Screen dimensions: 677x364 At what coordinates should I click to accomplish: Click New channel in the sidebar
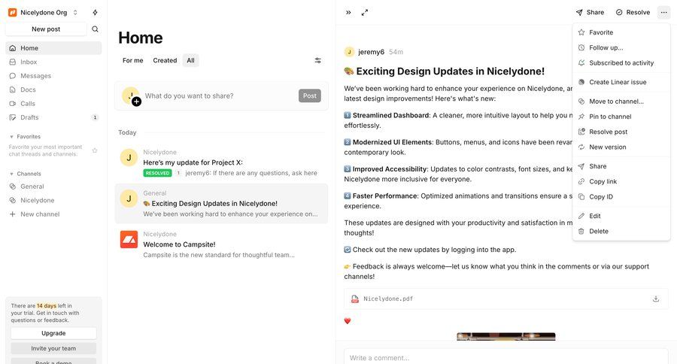53,214
